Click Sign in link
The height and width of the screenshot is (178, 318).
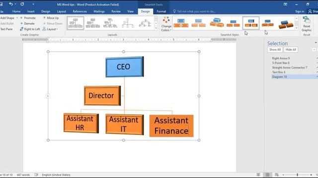(300, 11)
